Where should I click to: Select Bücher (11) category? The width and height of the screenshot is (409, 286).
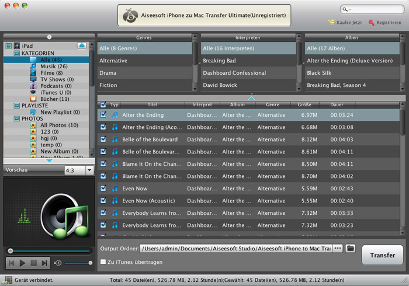pyautogui.click(x=55, y=99)
